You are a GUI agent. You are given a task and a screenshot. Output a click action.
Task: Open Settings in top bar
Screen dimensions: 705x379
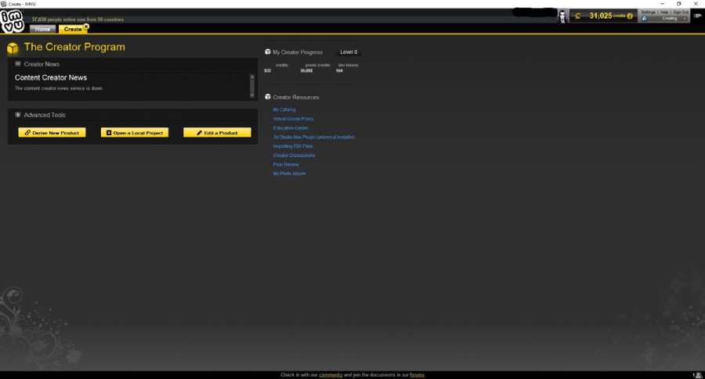coord(648,12)
